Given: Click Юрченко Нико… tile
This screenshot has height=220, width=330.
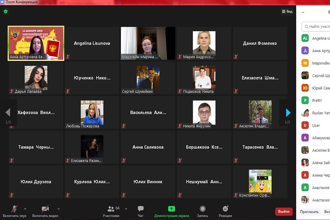Looking at the screenshot, I should 92,78.
